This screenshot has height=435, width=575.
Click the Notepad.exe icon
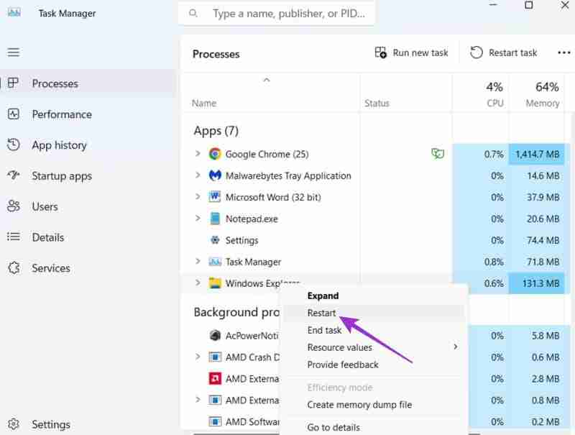[x=215, y=219]
